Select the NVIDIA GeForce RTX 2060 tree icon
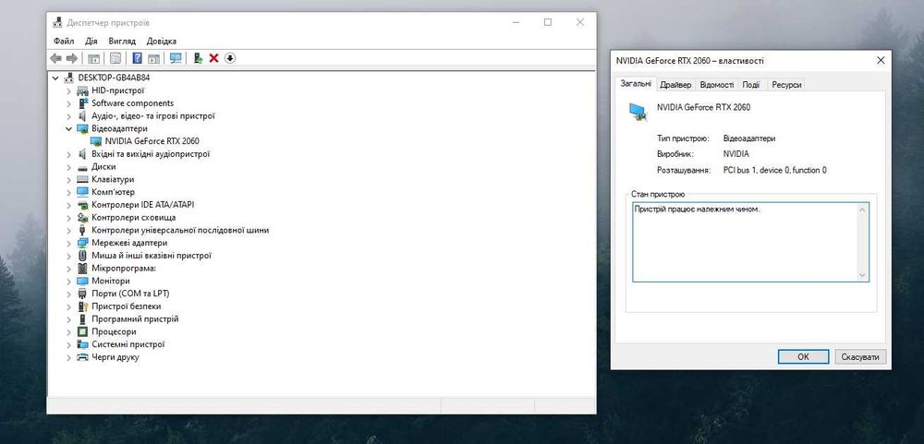 pos(96,141)
